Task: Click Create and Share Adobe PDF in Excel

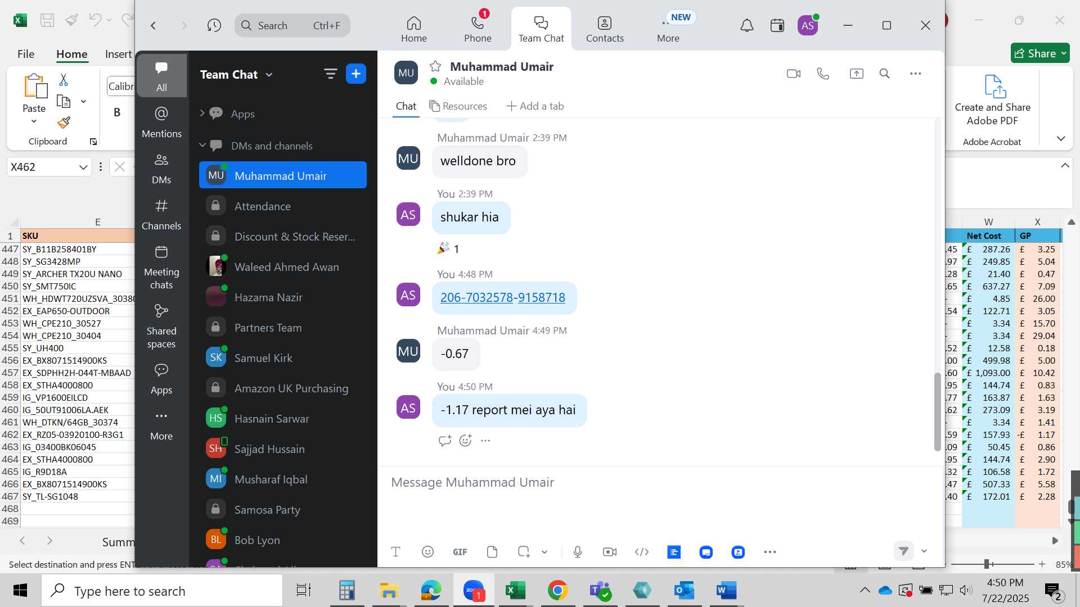Action: (x=993, y=100)
